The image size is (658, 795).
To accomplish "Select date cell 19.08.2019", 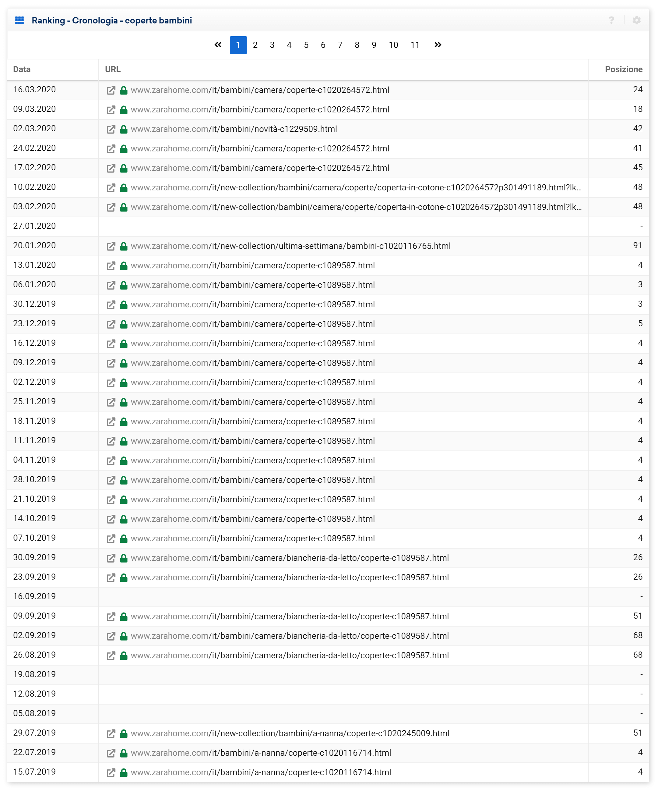I will pos(34,675).
